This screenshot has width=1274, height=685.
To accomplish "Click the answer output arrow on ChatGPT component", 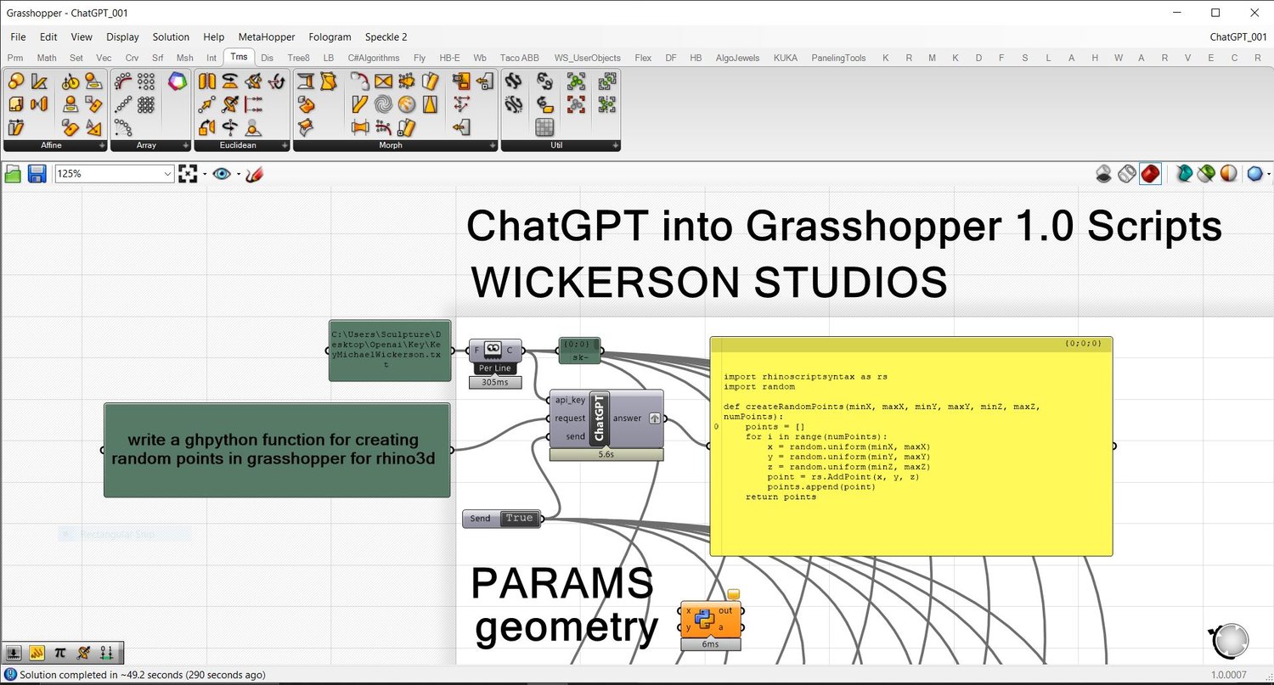I will (655, 418).
